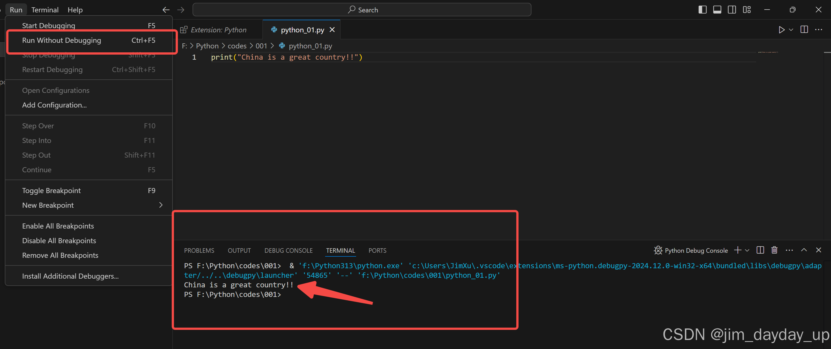Screen dimensions: 831x349
Task: Close the python_01.py editor tab
Action: pos(332,30)
